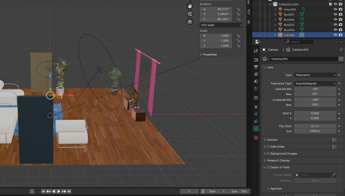Click the pan view hand icon
The width and height of the screenshot is (345, 196).
[190, 6]
